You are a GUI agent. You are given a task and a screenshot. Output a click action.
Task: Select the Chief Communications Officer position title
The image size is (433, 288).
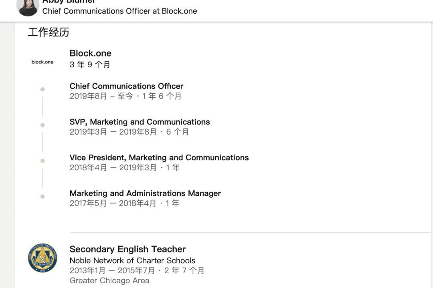pyautogui.click(x=126, y=86)
